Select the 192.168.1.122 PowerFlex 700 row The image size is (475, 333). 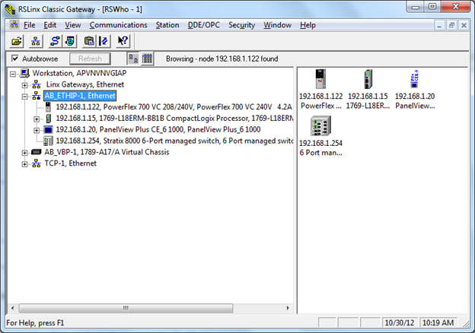[x=174, y=107]
